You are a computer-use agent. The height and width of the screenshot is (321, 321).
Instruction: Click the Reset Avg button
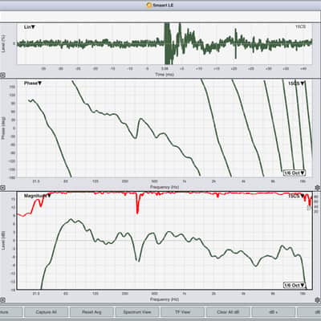91,312
